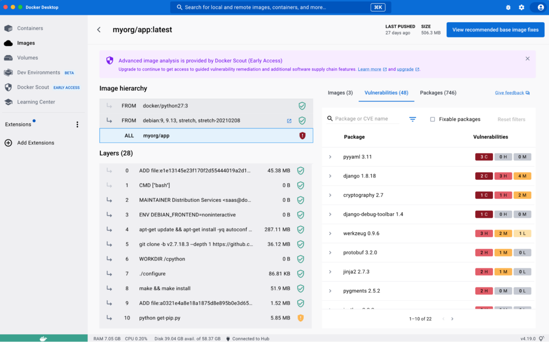The width and height of the screenshot is (549, 342).
Task: Open the debian:9 external link icon
Action: click(289, 121)
